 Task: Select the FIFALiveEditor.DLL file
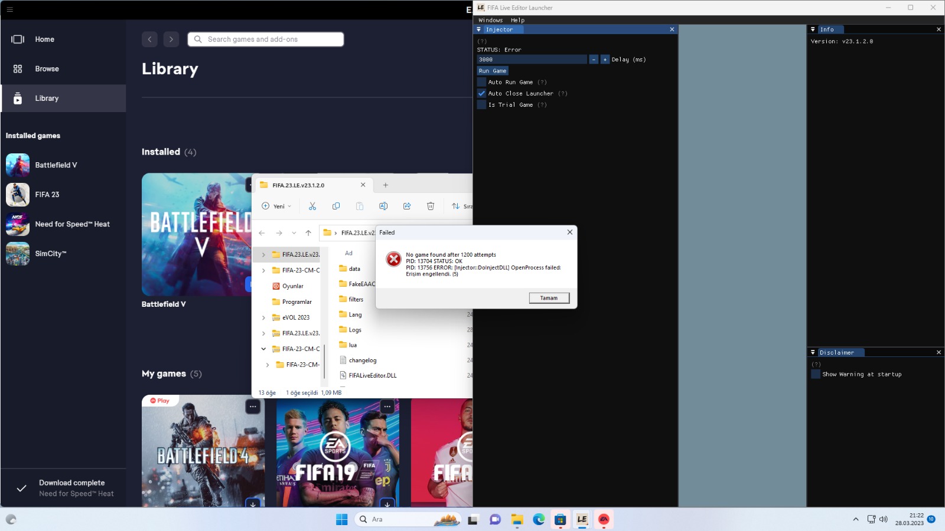point(368,375)
